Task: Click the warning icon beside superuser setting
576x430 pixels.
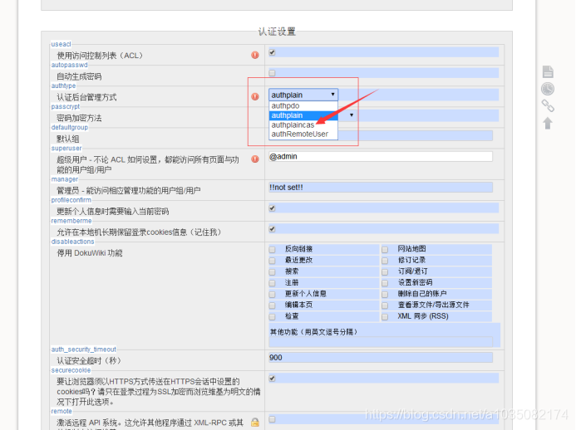Action: tap(255, 159)
